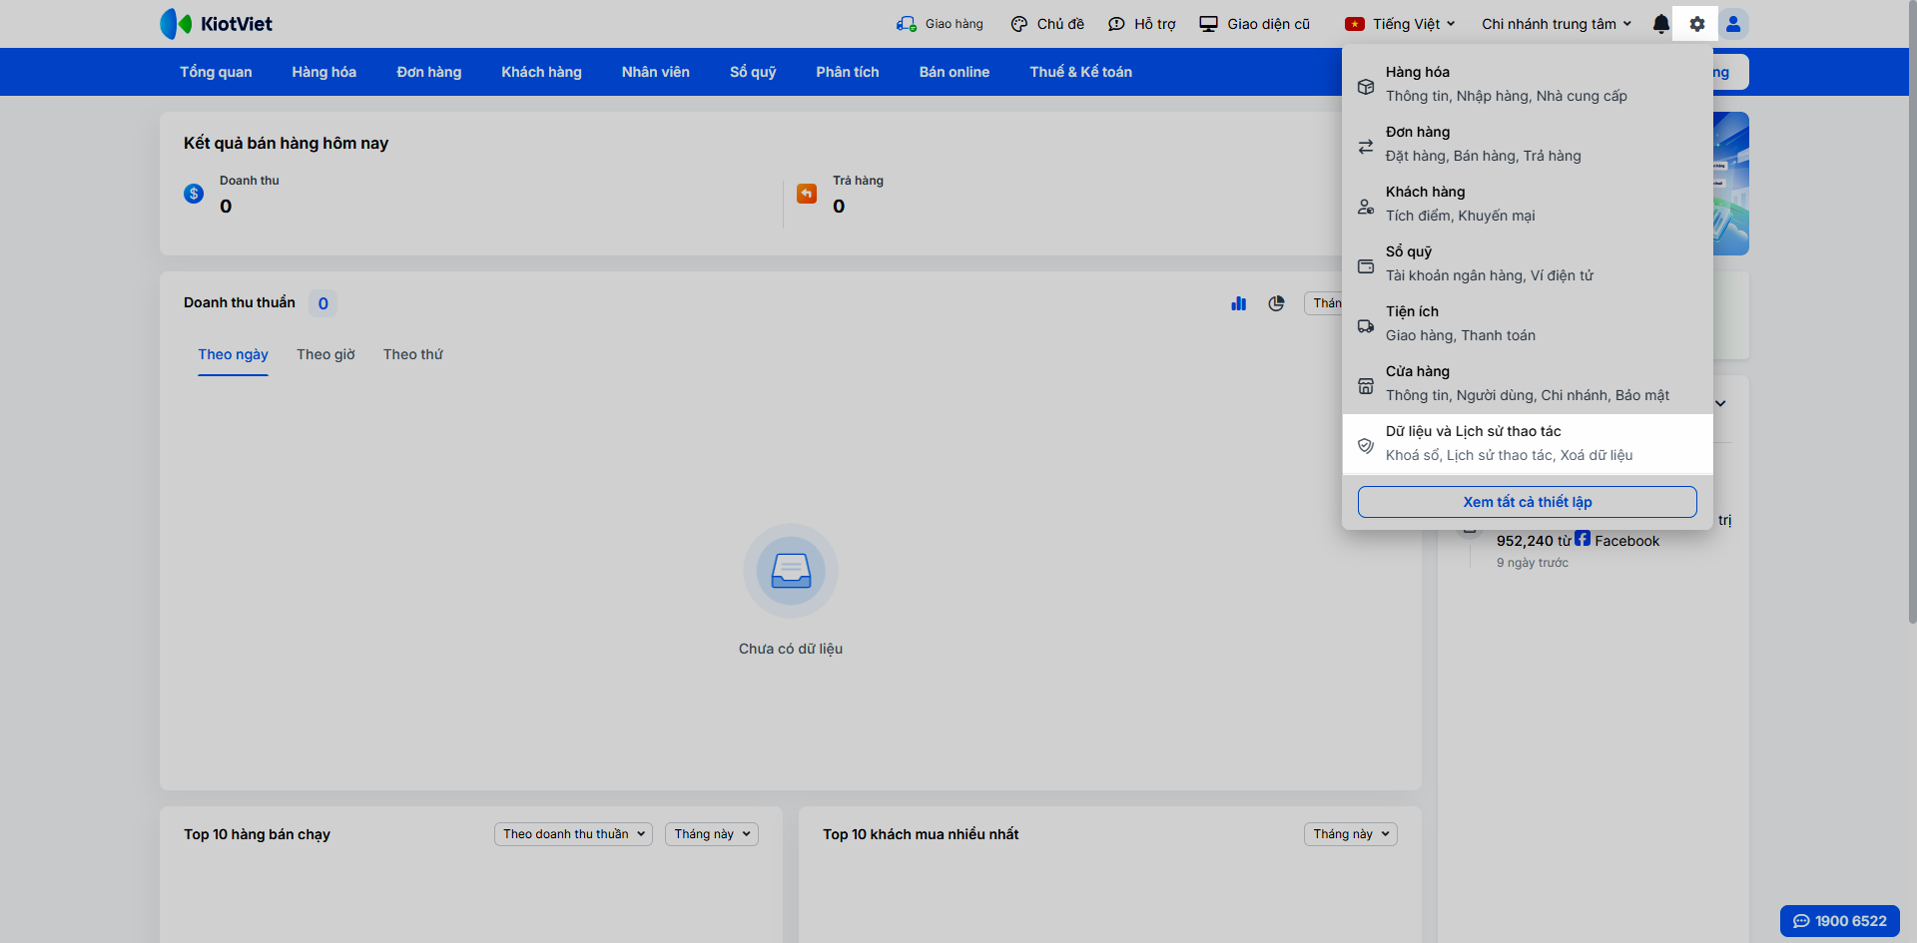
Task: Open Tháng này dropdown for top products
Action: pyautogui.click(x=712, y=834)
